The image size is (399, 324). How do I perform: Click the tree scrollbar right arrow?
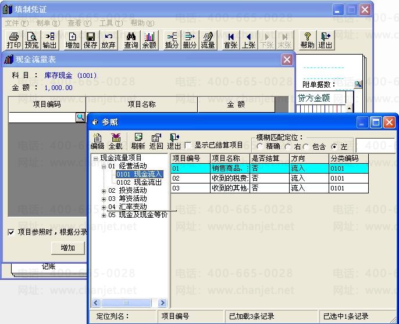tap(162, 303)
